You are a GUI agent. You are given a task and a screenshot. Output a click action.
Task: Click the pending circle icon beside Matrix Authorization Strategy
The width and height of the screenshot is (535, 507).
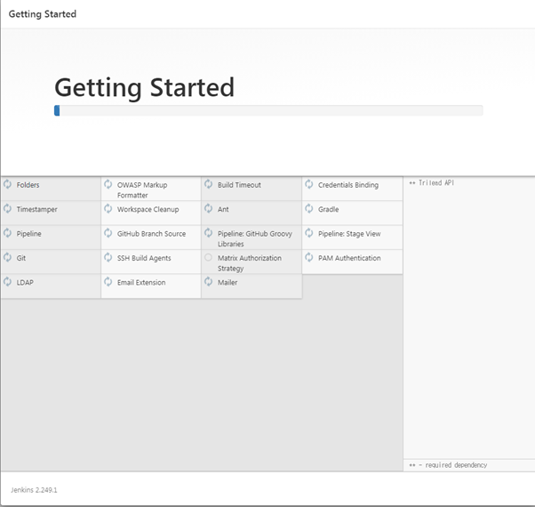point(208,257)
